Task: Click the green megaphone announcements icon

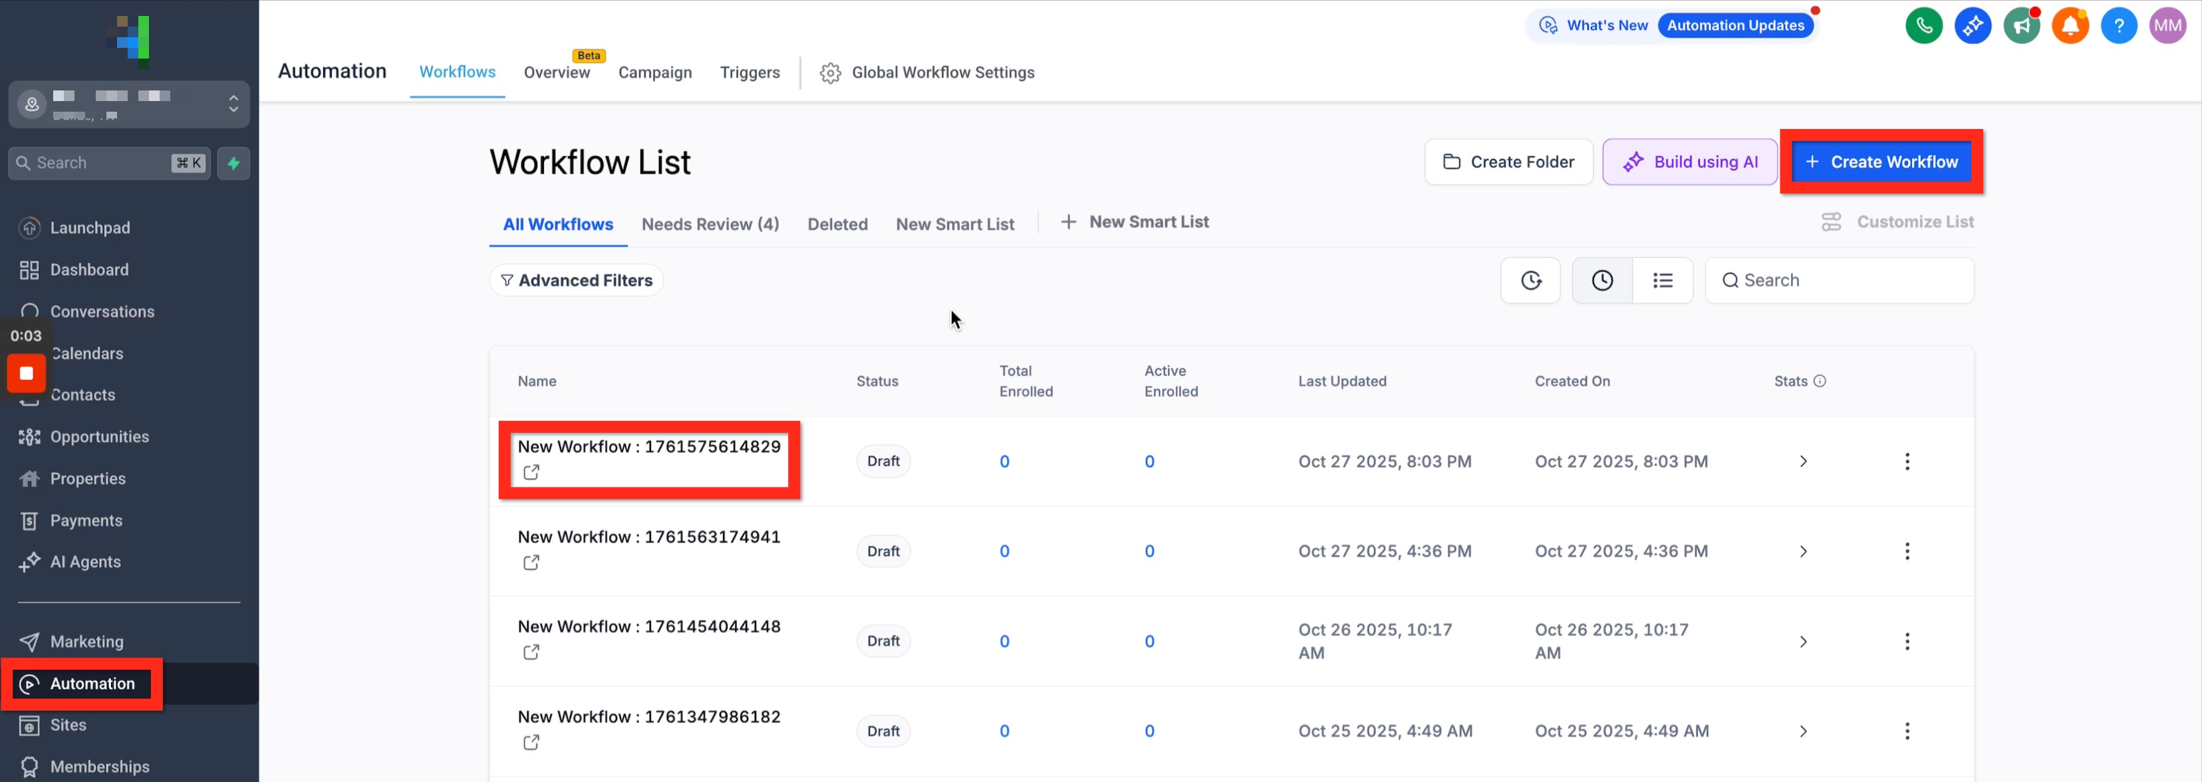Action: pyautogui.click(x=2022, y=26)
